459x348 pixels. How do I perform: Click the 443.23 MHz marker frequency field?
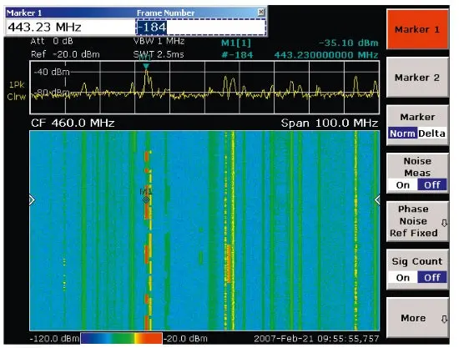click(70, 28)
